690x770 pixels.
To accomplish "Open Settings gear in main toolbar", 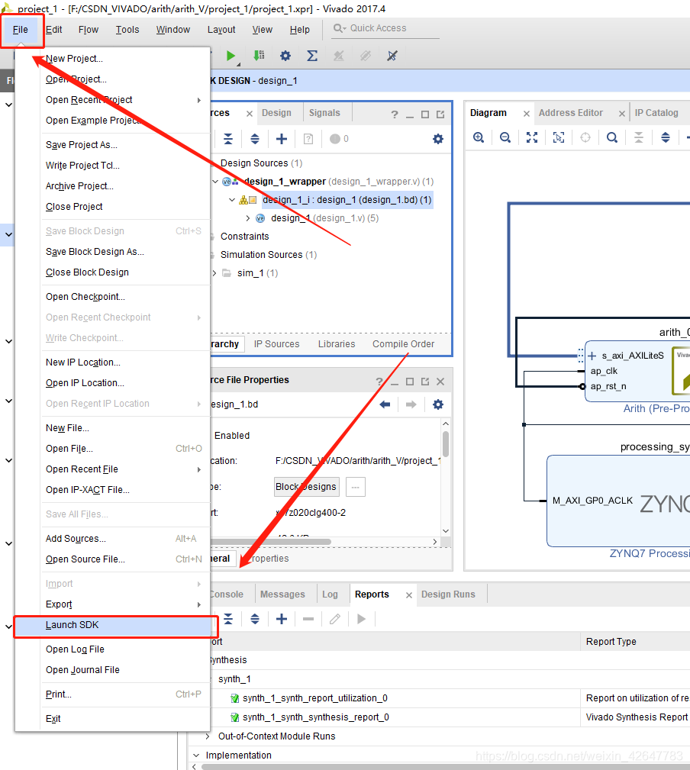I will point(285,56).
